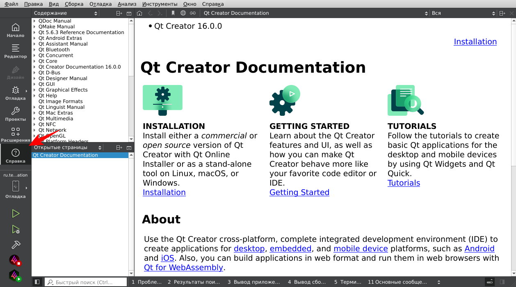The image size is (516, 287).
Task: Open the 3 Вывод приложения pane
Action: point(254,282)
